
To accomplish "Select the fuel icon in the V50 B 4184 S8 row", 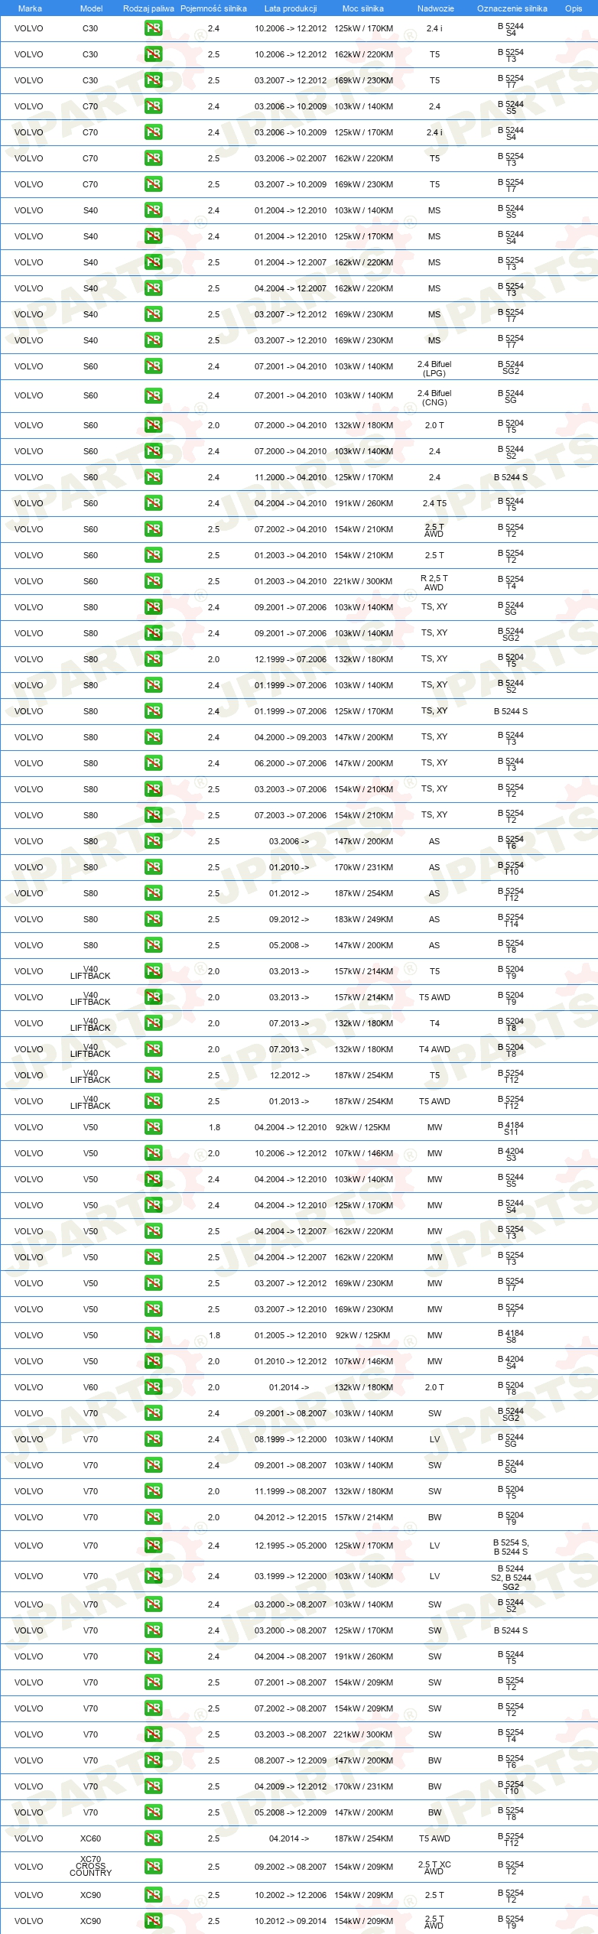I will [153, 1335].
